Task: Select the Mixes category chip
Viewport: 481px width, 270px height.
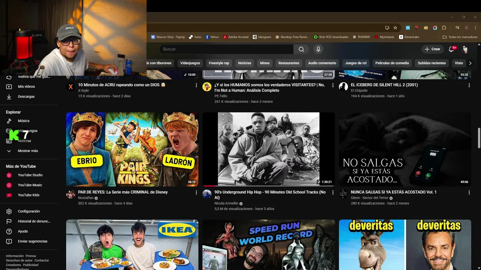Action: pos(265,63)
